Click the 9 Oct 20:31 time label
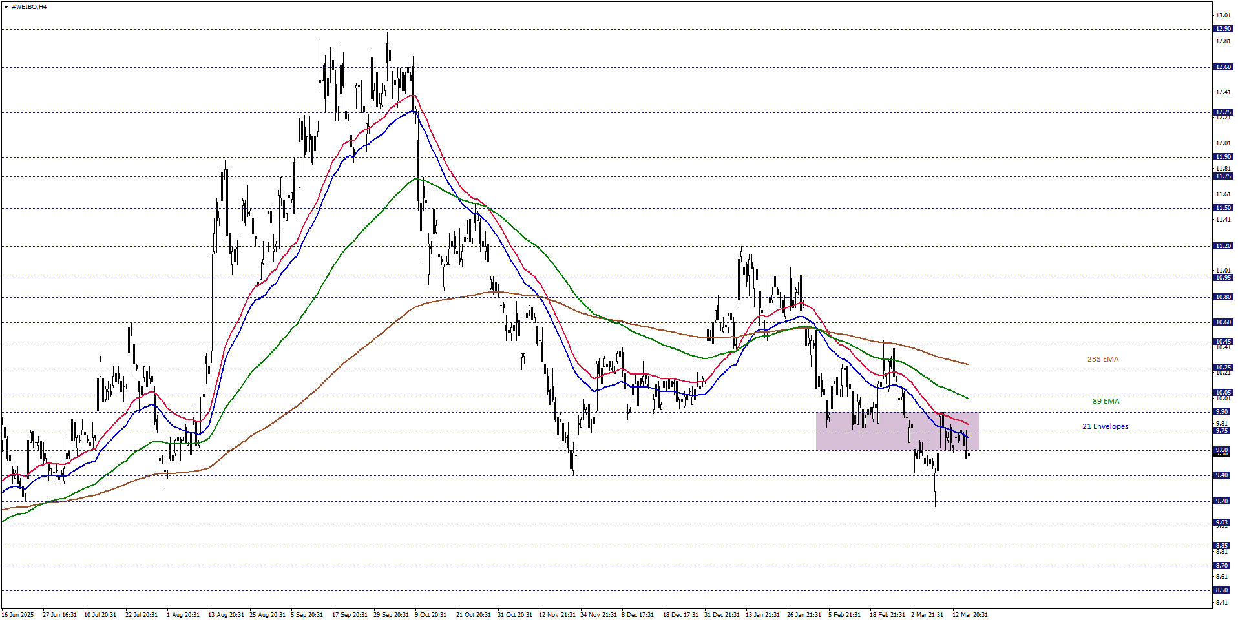Screen dimensions: 1238x622 coord(430,614)
